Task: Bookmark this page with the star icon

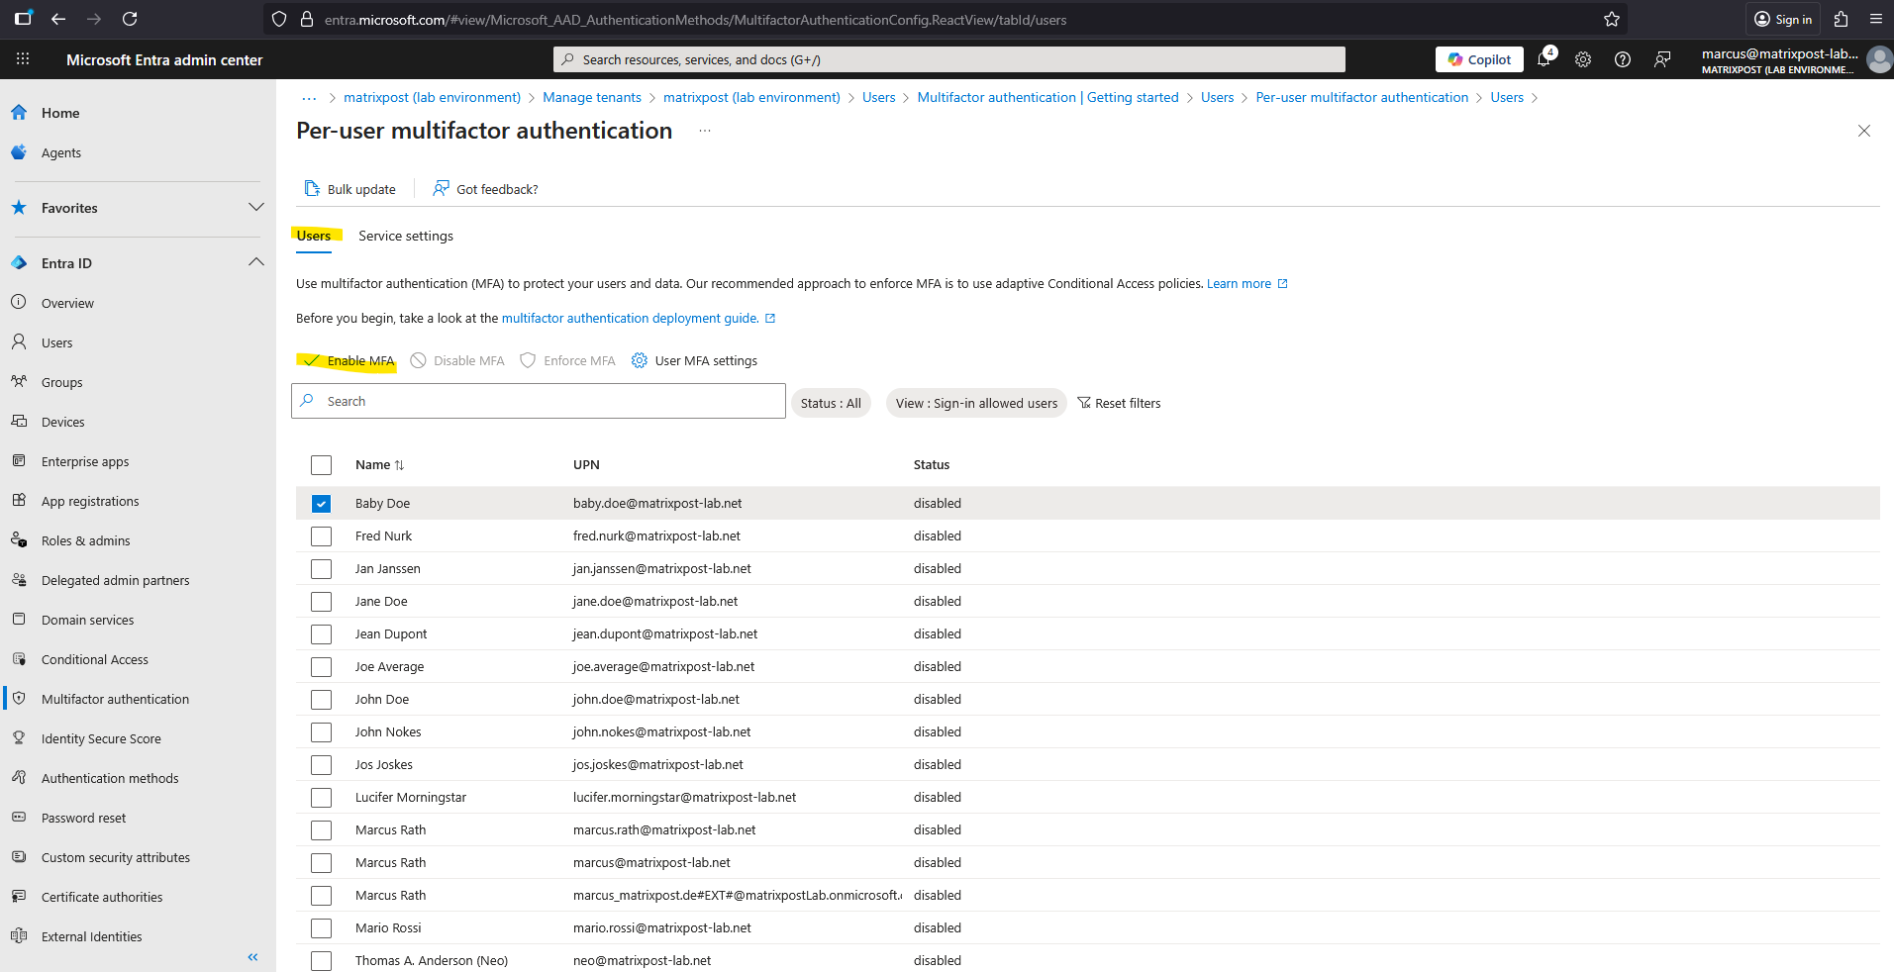Action: click(x=1612, y=19)
